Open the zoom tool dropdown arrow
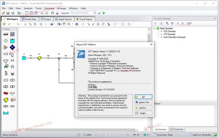The width and height of the screenshot is (219, 138). pyautogui.click(x=72, y=24)
